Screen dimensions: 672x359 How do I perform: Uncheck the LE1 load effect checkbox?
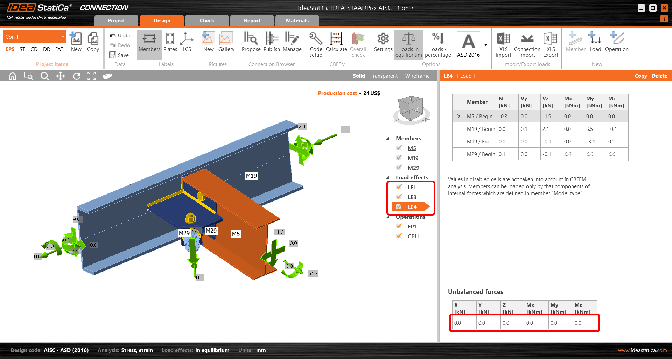coord(399,187)
